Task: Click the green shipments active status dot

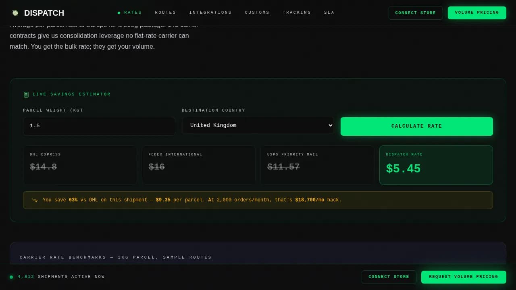Action: [x=11, y=277]
